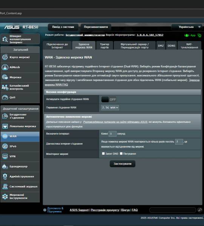204x226 pixels.
Task: Click the VPN monitor icon
Action: tap(5, 156)
